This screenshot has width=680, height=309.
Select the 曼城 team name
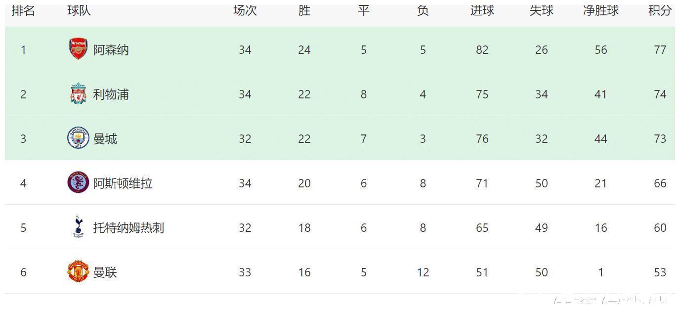pyautogui.click(x=105, y=139)
